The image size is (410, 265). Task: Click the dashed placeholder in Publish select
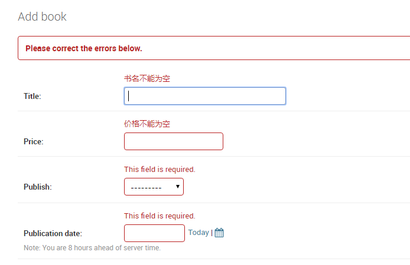tap(146, 188)
